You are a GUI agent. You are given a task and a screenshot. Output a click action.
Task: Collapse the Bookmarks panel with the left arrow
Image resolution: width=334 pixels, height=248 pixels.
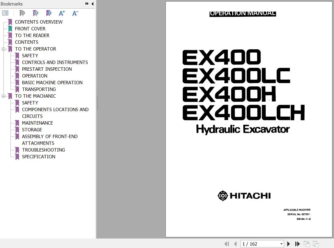(93, 4)
